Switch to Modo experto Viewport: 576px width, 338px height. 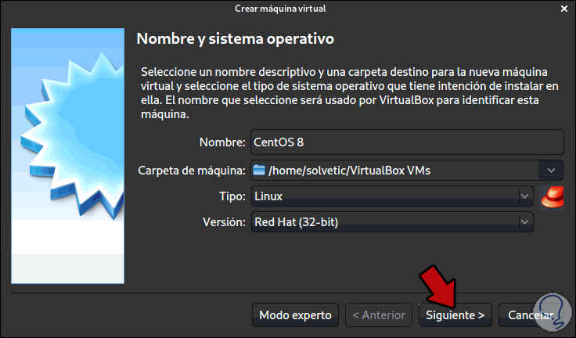click(295, 315)
